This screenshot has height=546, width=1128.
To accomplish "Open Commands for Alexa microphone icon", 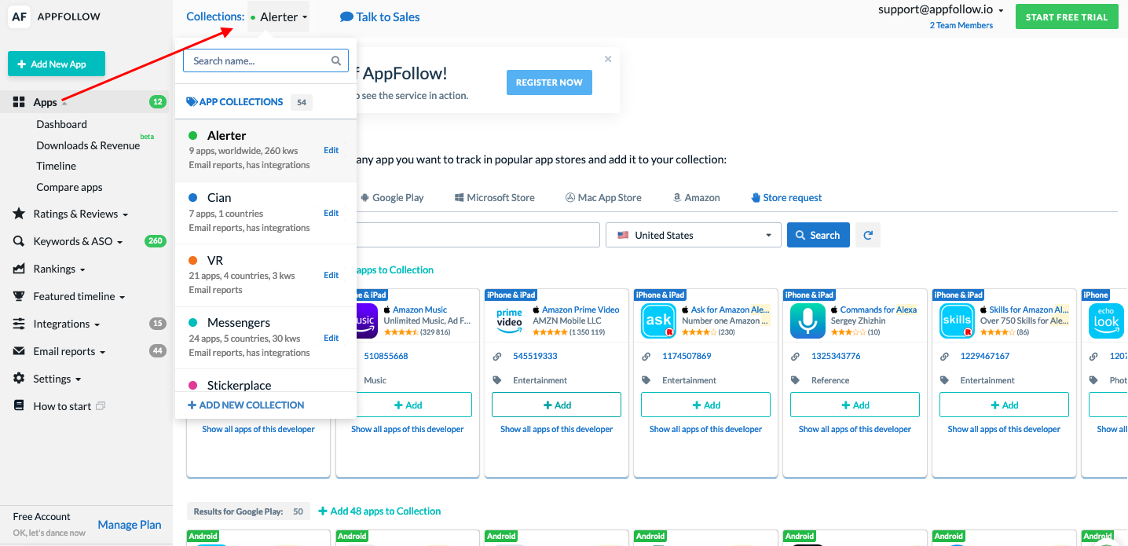I will tap(808, 321).
